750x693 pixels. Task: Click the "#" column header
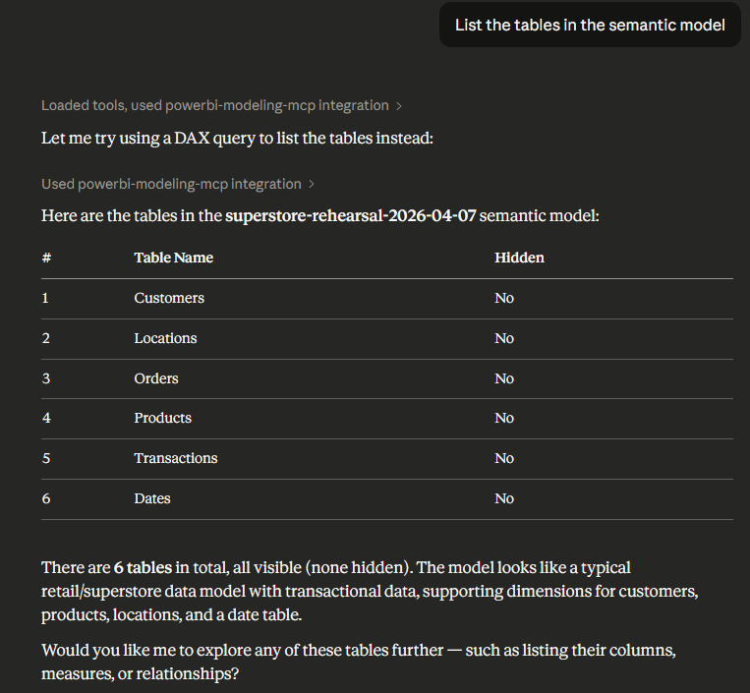coord(46,258)
